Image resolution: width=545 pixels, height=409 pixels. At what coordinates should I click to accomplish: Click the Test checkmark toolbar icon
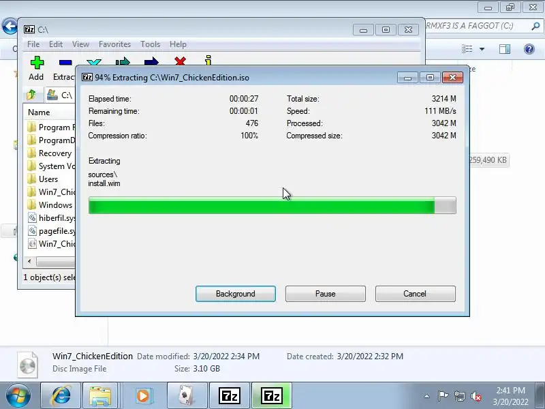(94, 62)
